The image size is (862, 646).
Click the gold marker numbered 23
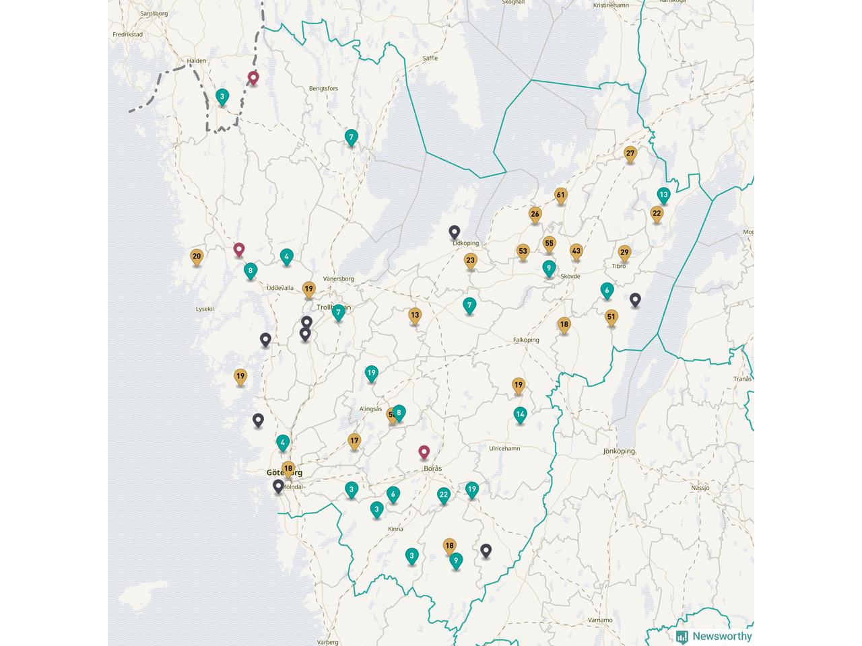pyautogui.click(x=471, y=260)
